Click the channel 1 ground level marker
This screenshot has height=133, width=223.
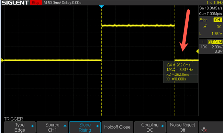2,60
